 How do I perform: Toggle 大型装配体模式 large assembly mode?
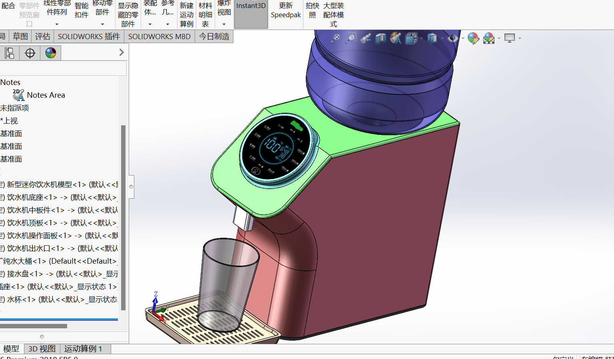[334, 15]
